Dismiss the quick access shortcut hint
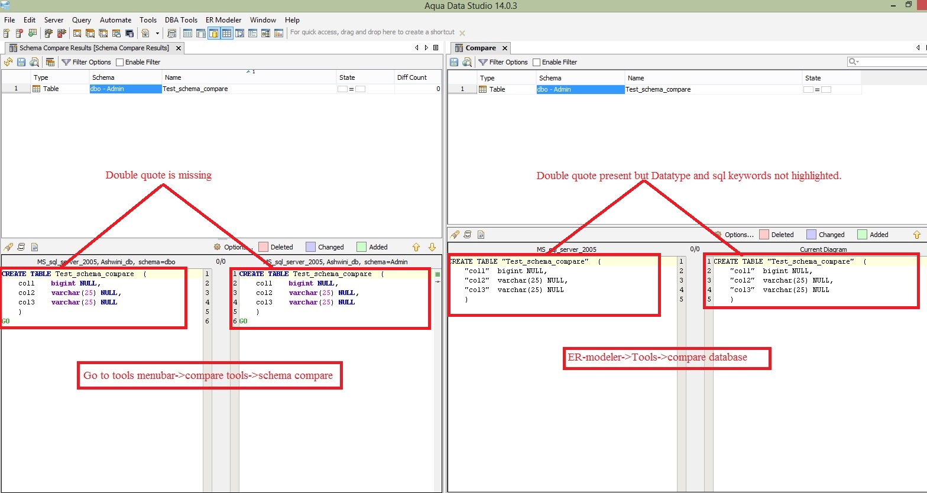 462,33
